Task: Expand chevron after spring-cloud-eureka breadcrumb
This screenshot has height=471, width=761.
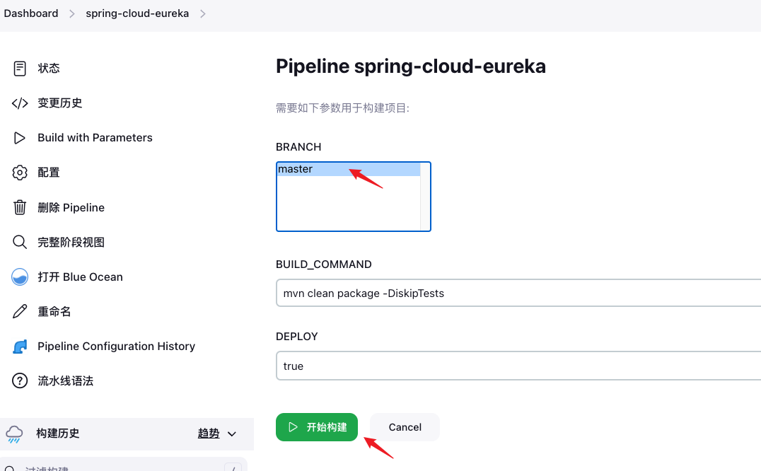Action: 203,13
